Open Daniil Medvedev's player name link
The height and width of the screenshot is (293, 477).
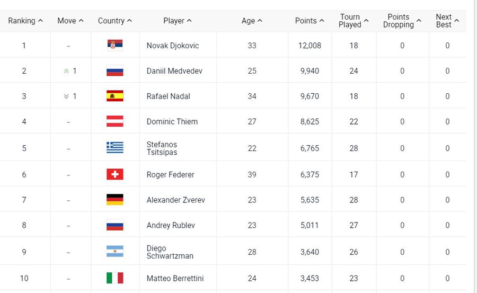click(x=174, y=71)
